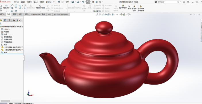Expand dropdown under Smart Dimension (智能尺寸)

tap(6, 11)
